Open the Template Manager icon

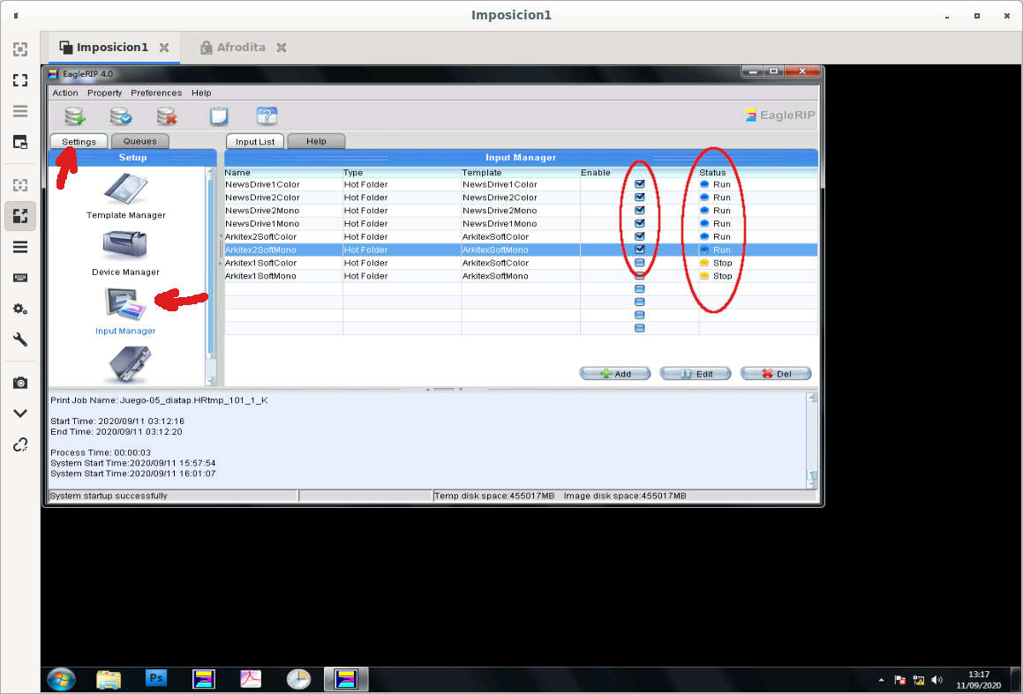coord(125,192)
